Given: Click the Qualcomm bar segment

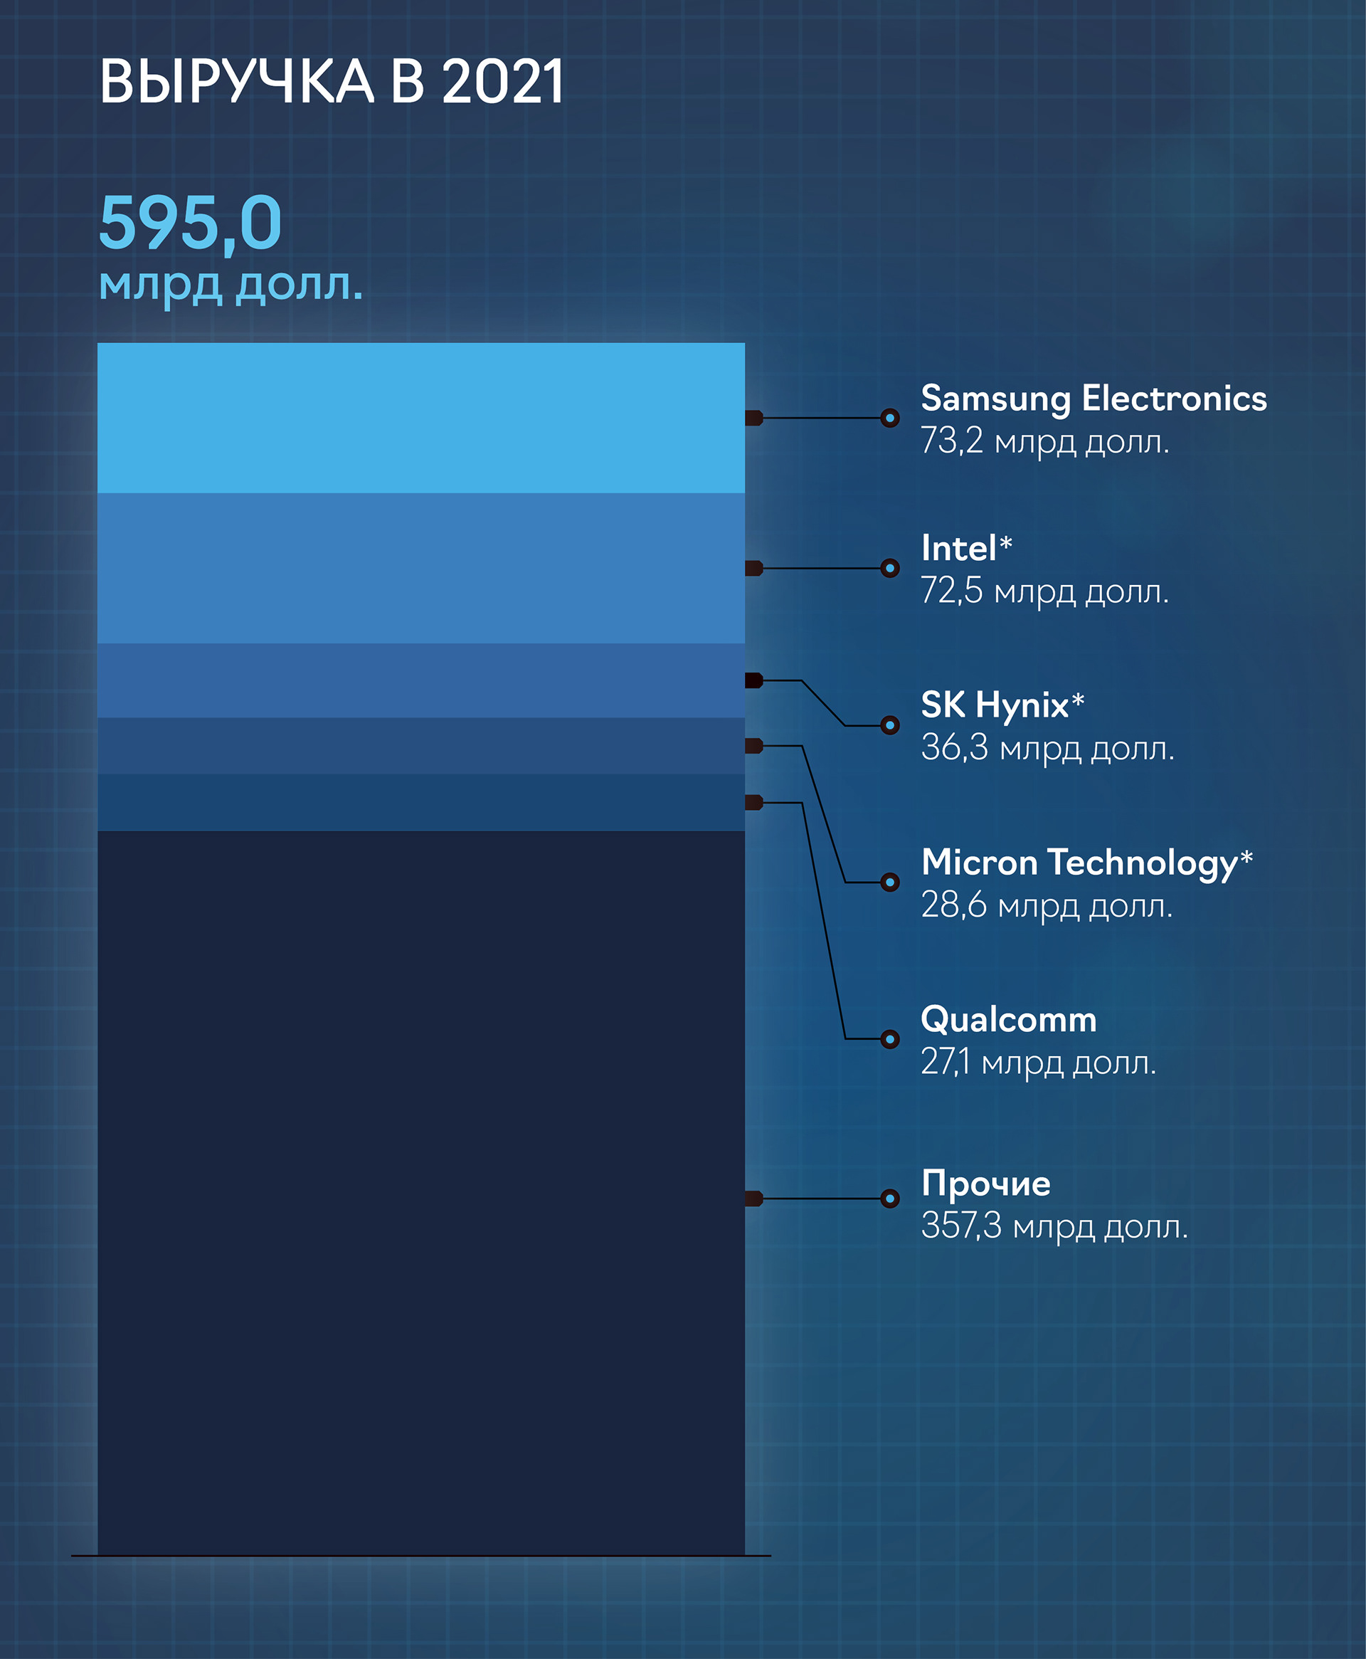Looking at the screenshot, I should pyautogui.click(x=421, y=803).
